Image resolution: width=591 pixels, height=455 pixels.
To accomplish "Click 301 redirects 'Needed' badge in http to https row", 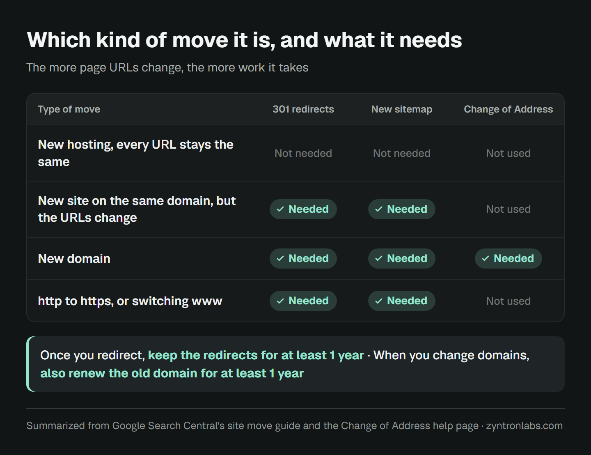I will tap(303, 301).
